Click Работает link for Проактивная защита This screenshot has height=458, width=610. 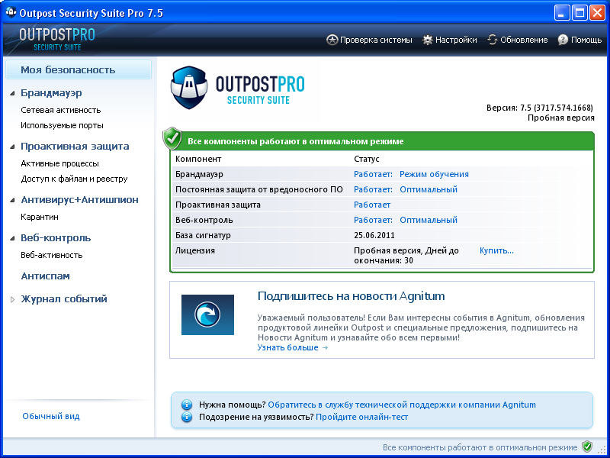point(372,205)
